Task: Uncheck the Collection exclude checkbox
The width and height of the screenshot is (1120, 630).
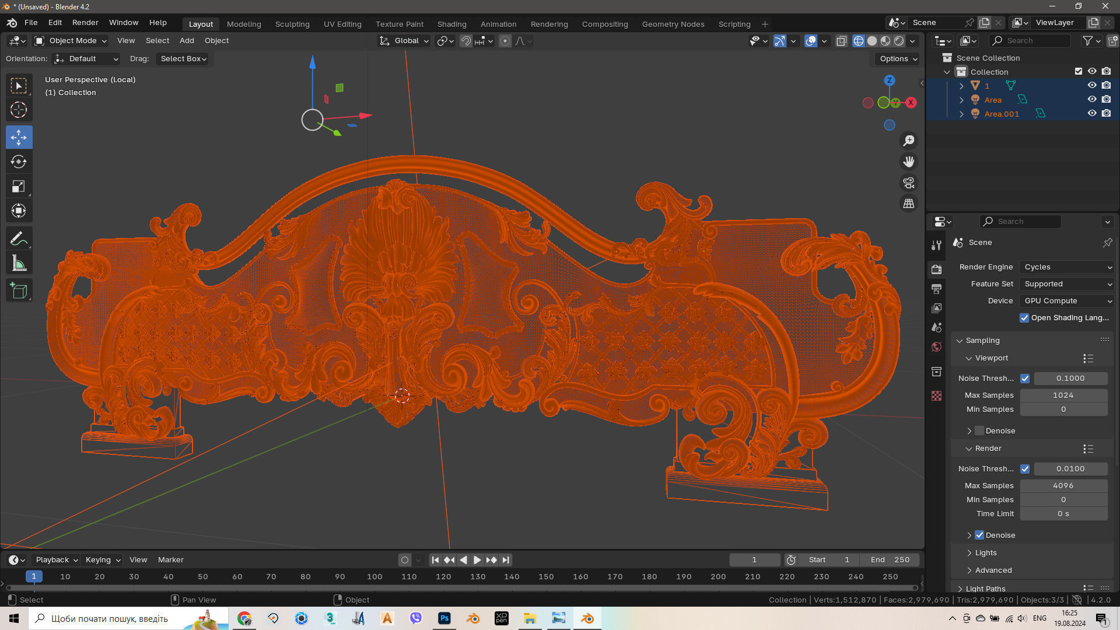Action: click(x=1079, y=71)
